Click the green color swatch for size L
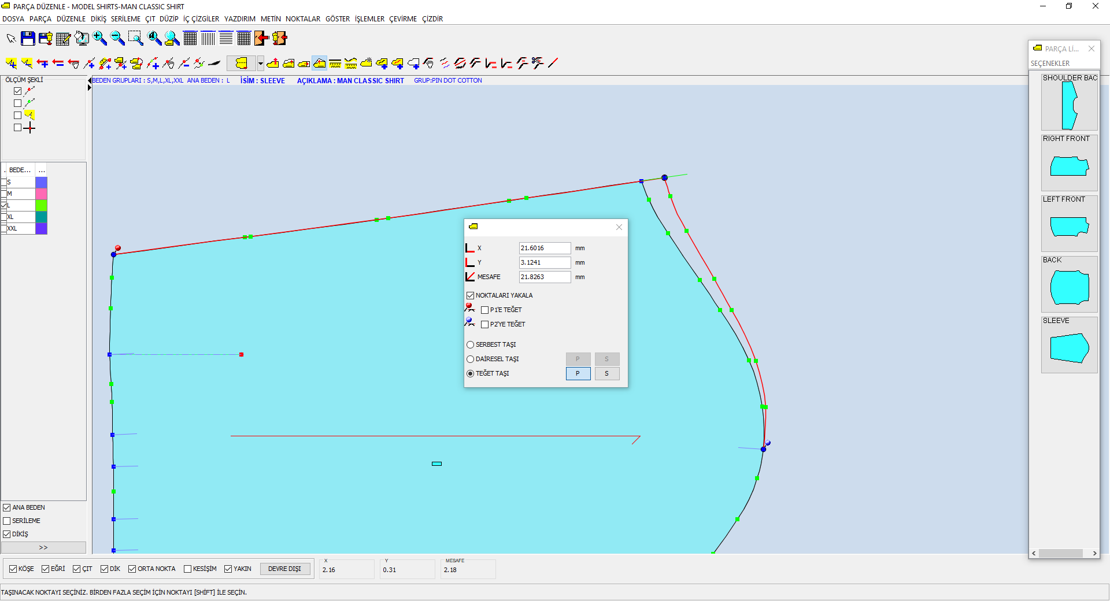Screen dimensions: 1110x601 tap(41, 206)
